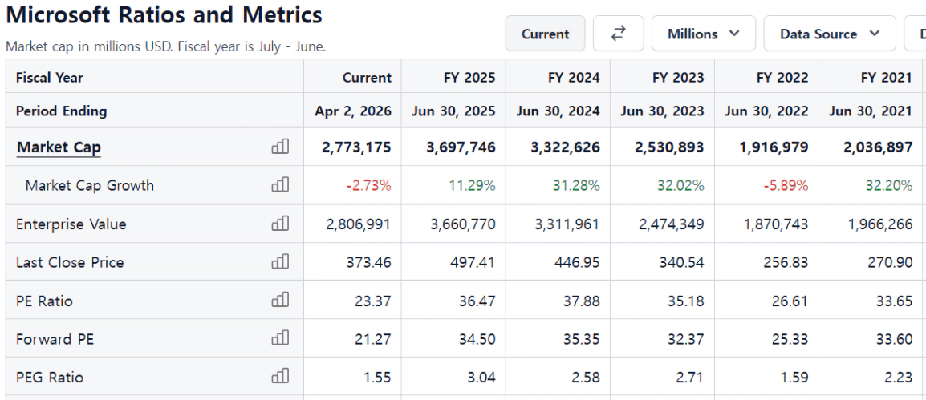
Task: Click the PE Ratio chart icon
Action: click(280, 301)
